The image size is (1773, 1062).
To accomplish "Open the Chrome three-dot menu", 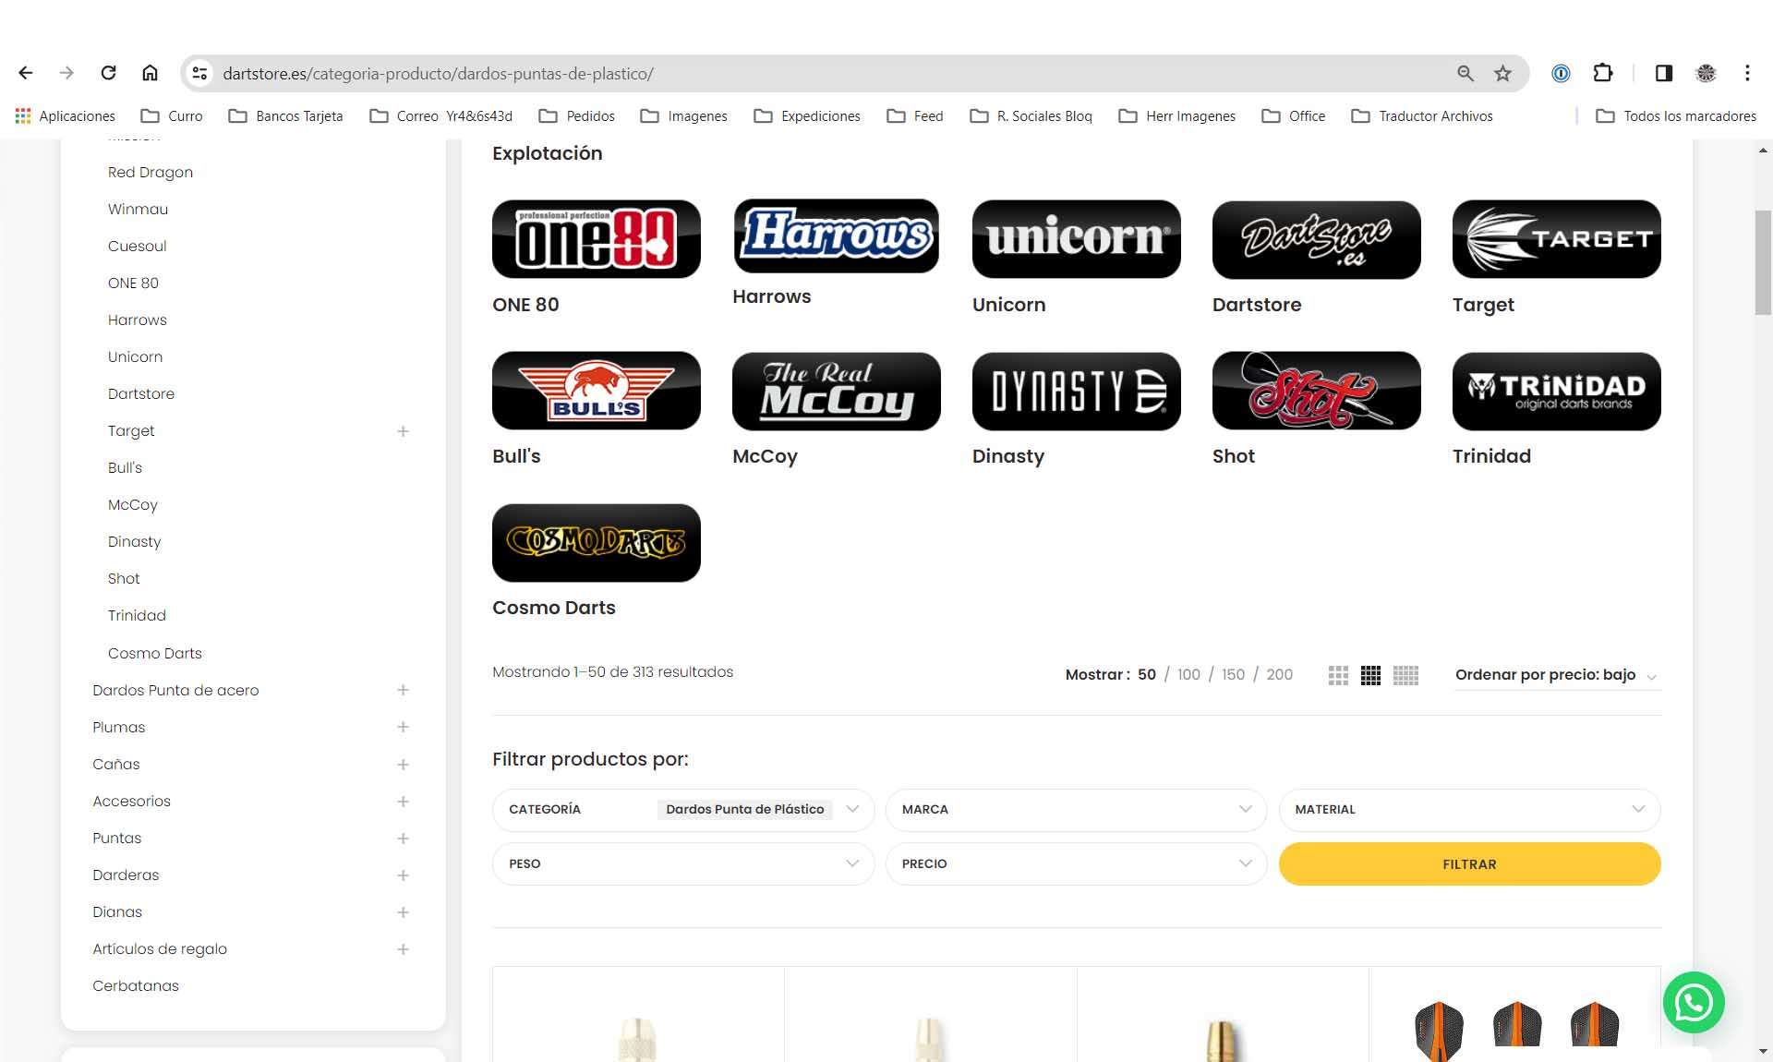I will 1747,73.
